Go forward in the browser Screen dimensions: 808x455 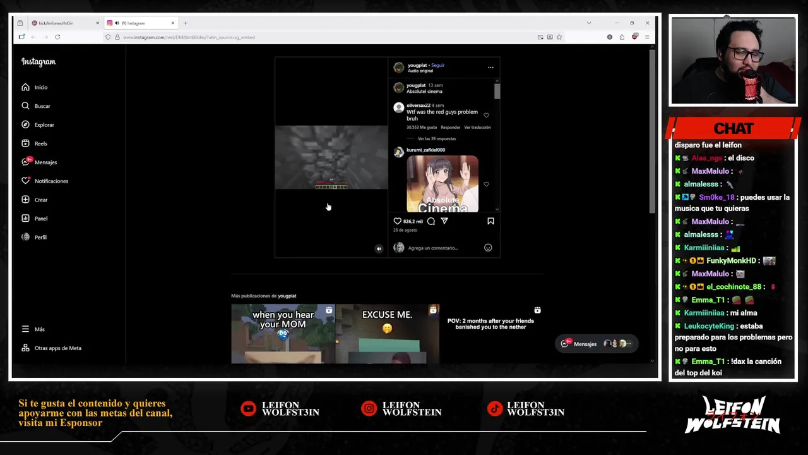click(x=45, y=37)
